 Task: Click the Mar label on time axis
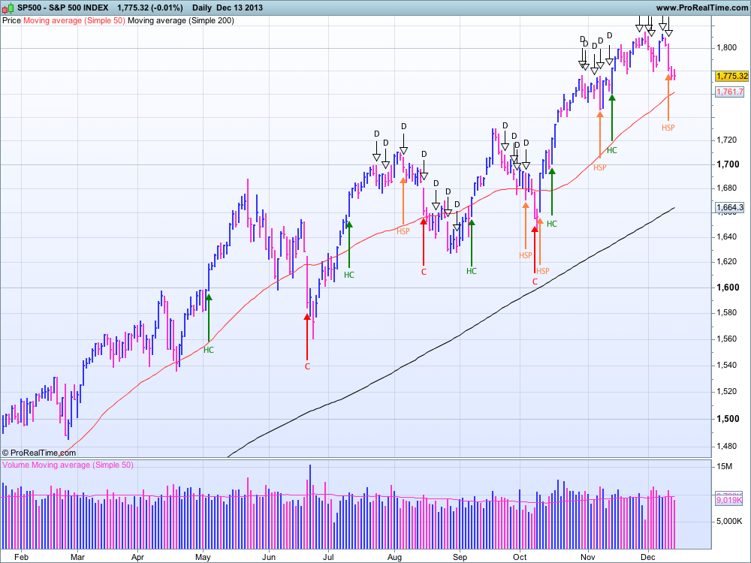(x=77, y=557)
